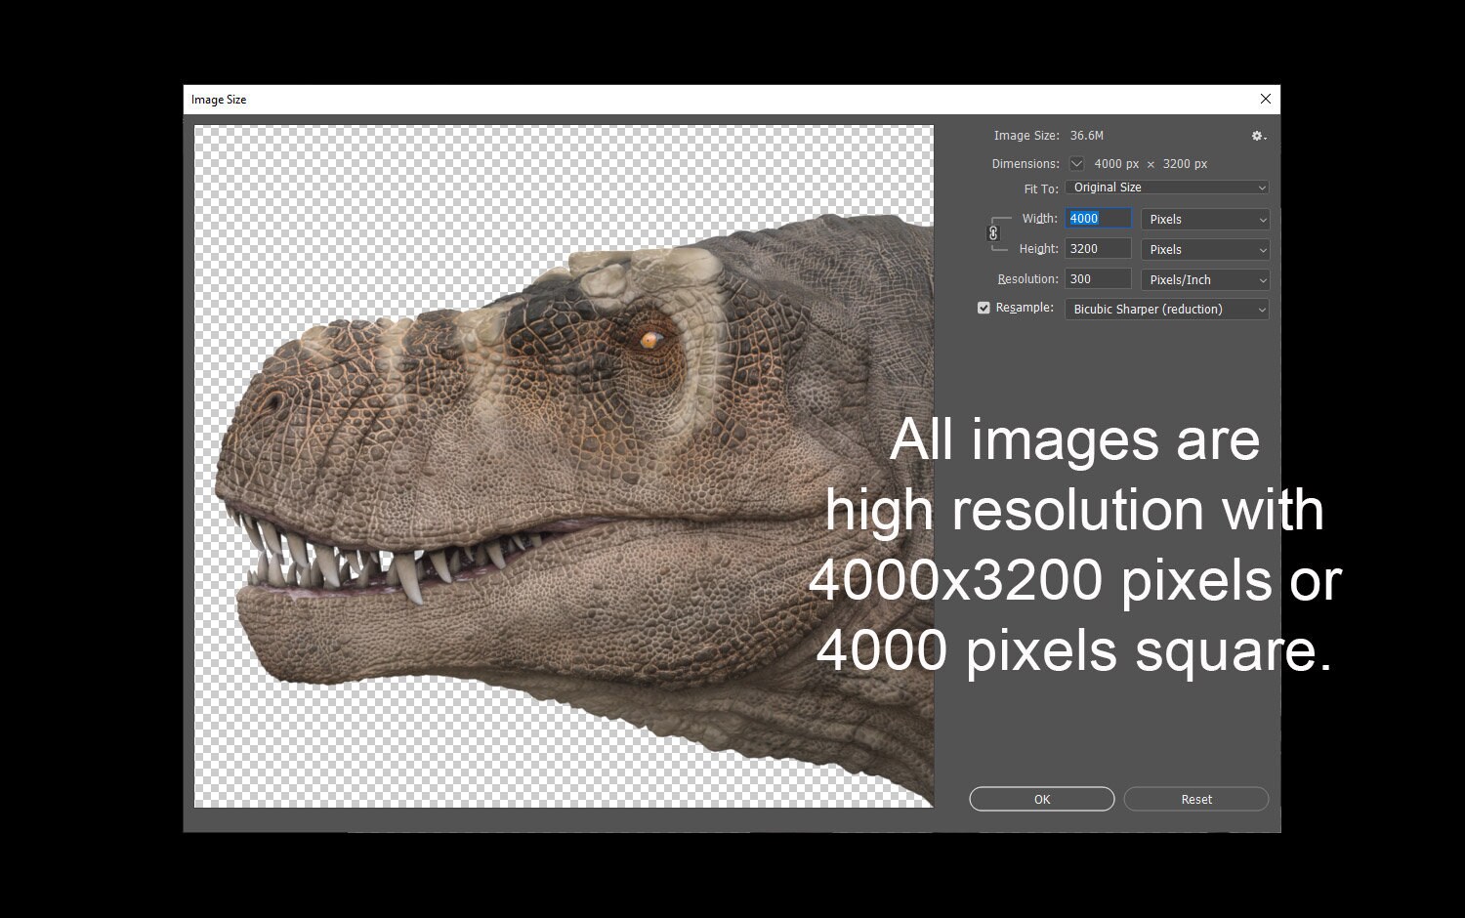Screen dimensions: 1465x918
Task: Select the Resolution field showing 300
Action: (1096, 278)
